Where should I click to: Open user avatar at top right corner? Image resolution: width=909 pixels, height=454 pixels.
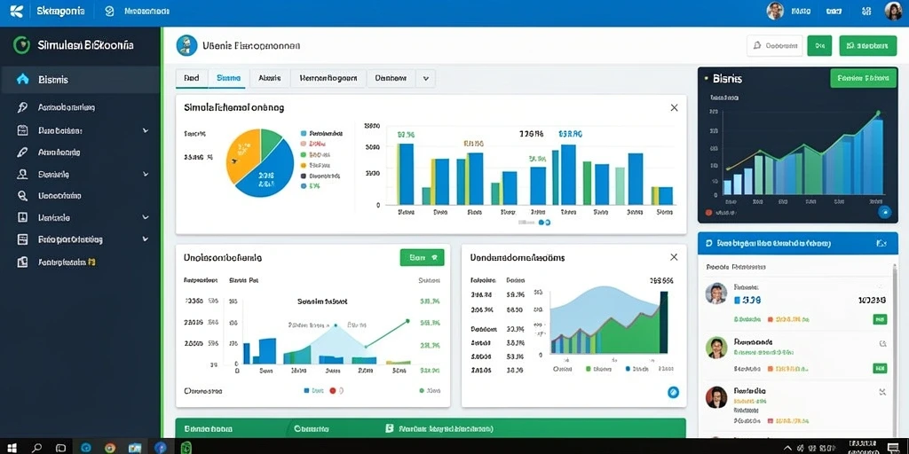[893, 11]
